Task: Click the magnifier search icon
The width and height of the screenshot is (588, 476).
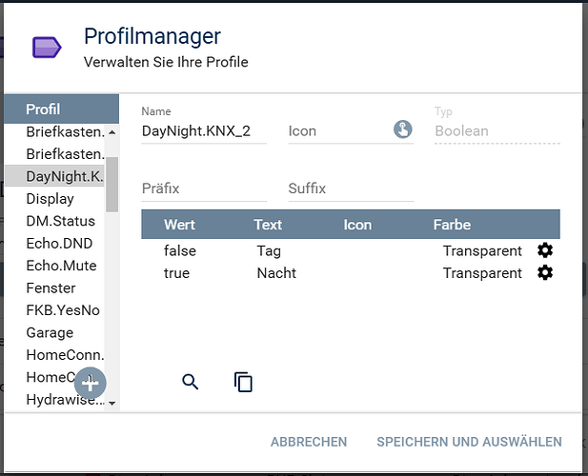Action: point(191,382)
